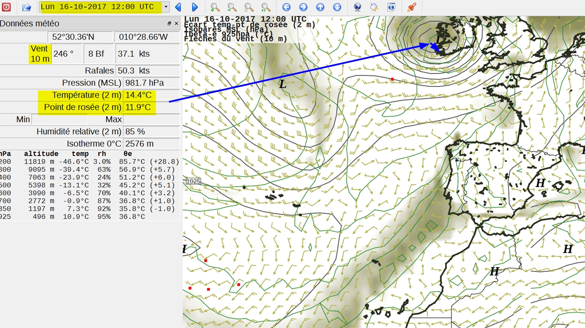Pan the map left with arrow button
The image size is (585, 328).
click(x=286, y=7)
